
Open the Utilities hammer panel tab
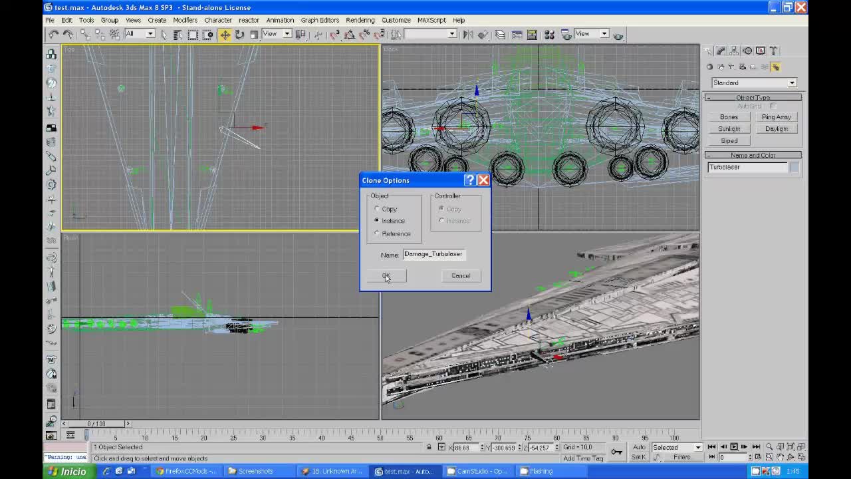(773, 51)
